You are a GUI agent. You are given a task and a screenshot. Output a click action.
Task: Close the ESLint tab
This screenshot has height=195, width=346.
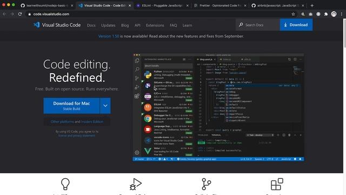(188, 5)
